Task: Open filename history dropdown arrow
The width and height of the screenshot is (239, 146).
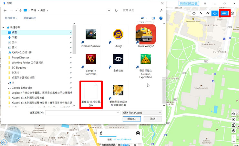Action: 118,113
